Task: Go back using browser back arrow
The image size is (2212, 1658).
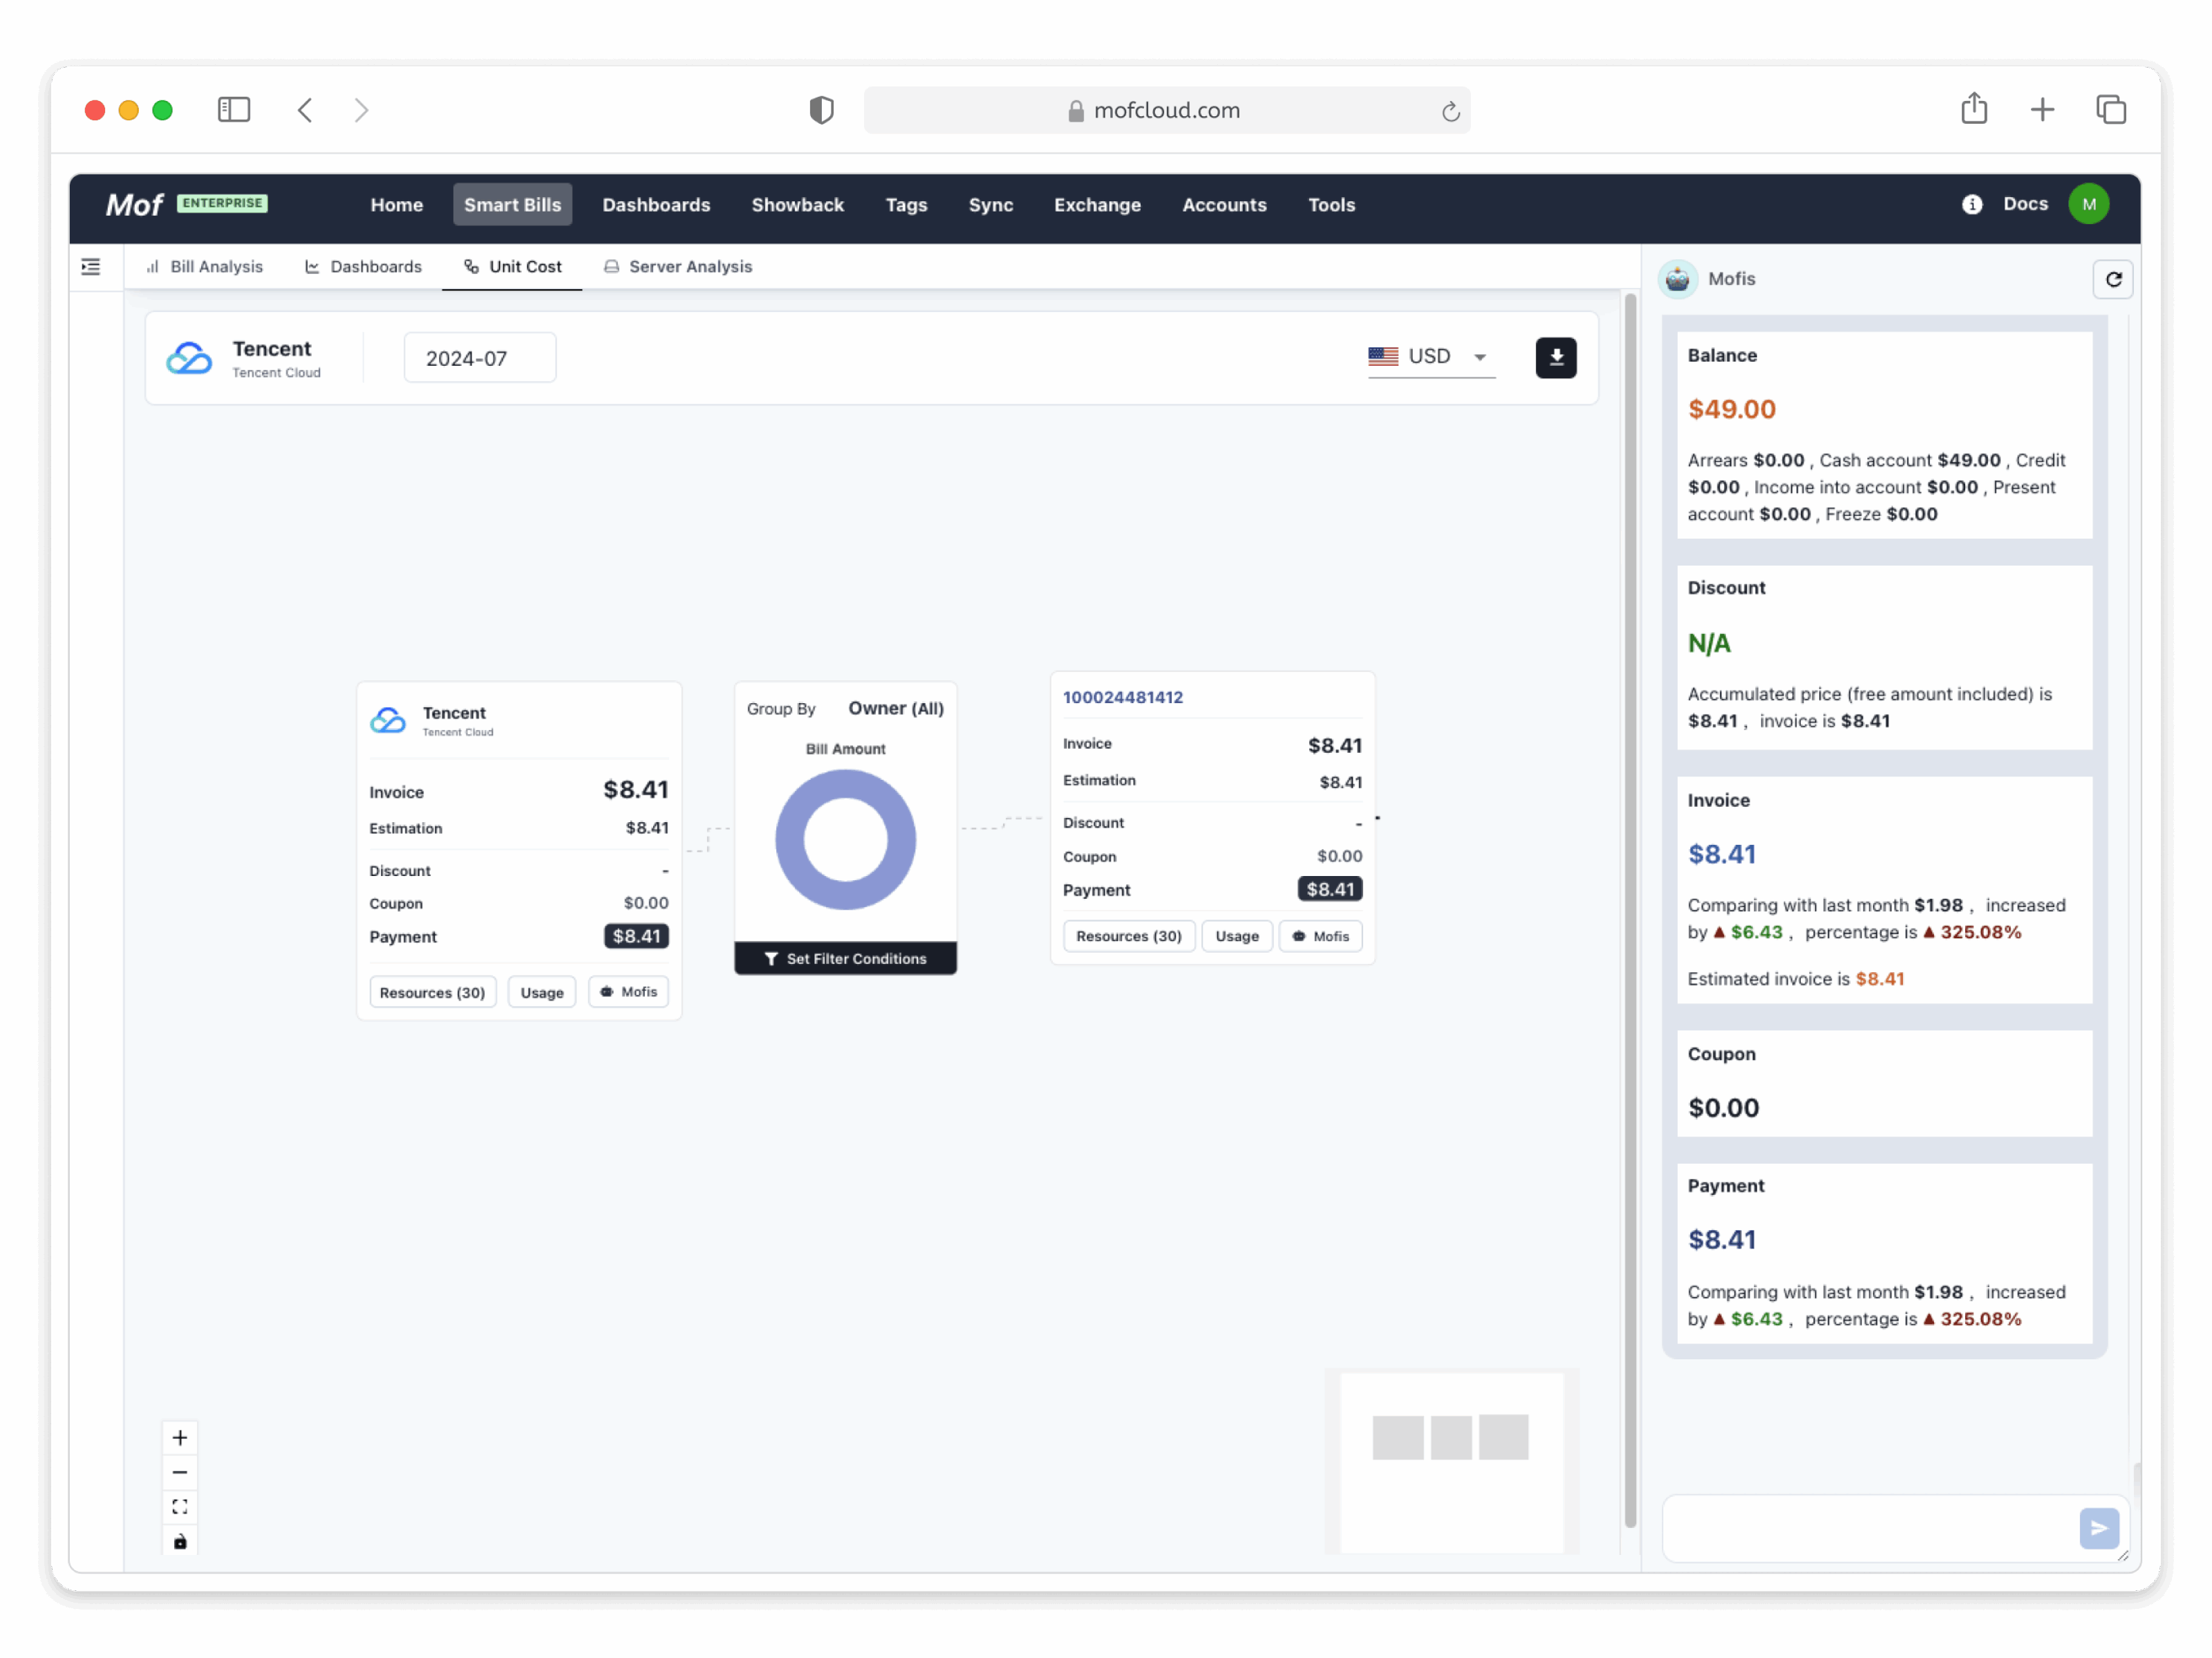Action: click(305, 110)
